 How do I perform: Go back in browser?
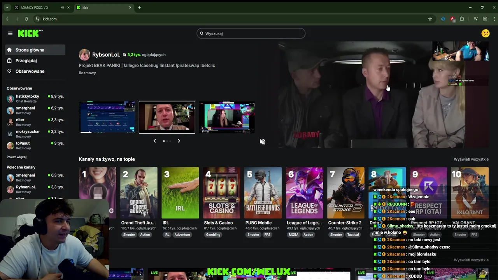8,19
